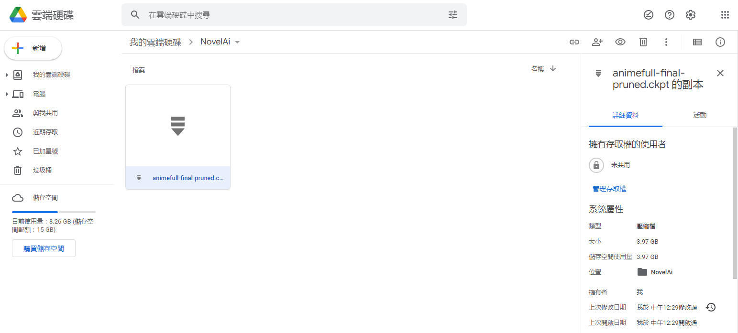738x333 pixels.
Task: Open NovelAi folder dropdown in breadcrumb
Action: pos(237,42)
